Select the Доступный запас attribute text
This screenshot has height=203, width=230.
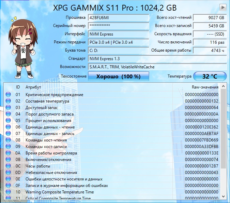click(42, 108)
